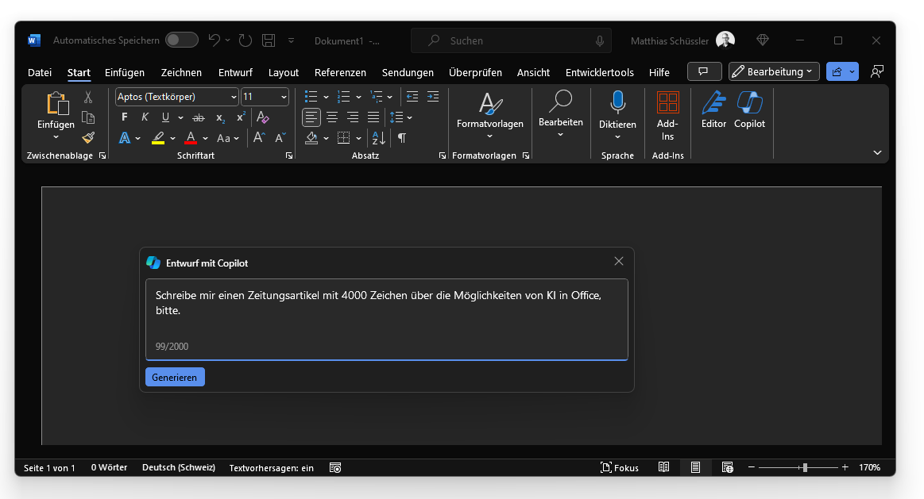Toggle bold F formatting
The image size is (924, 499).
click(x=125, y=117)
